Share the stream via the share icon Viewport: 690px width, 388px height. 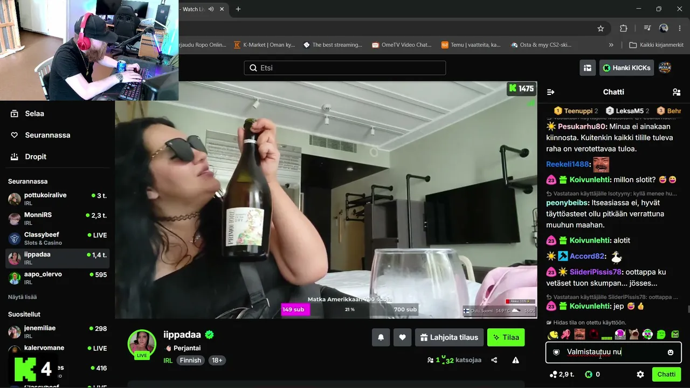[x=494, y=360]
